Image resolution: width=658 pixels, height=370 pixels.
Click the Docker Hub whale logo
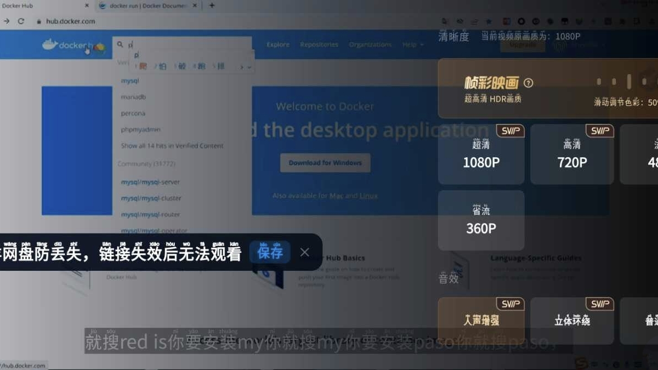73,45
